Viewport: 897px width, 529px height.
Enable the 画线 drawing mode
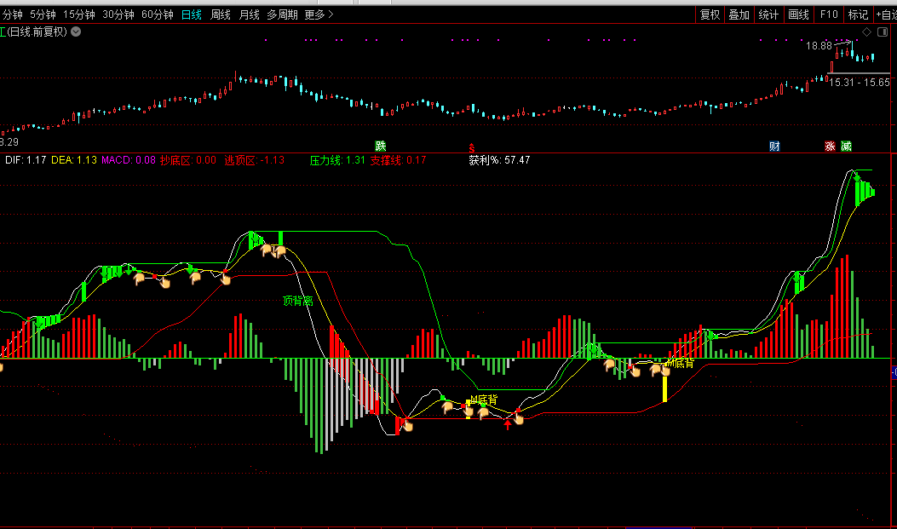pyautogui.click(x=798, y=14)
